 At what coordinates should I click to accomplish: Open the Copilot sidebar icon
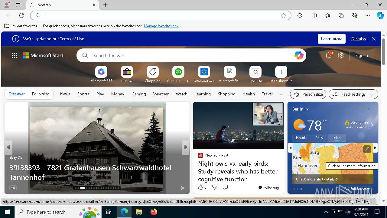pyautogui.click(x=380, y=15)
